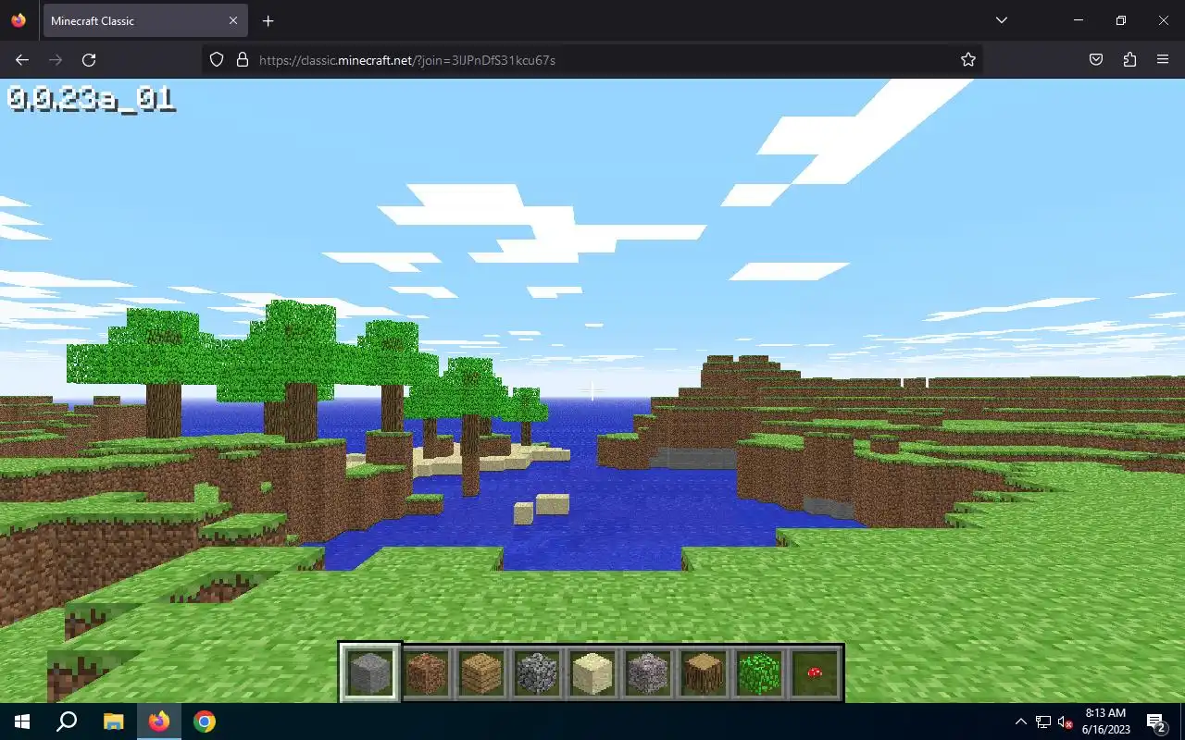Screen dimensions: 1185x740
Task: Switch to the Minecraft Classic tab
Action: pyautogui.click(x=144, y=20)
